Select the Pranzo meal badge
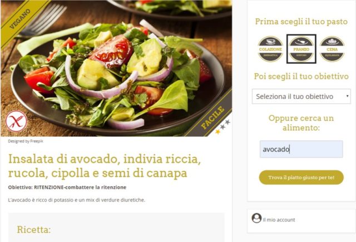The width and height of the screenshot is (356, 242). point(301,49)
